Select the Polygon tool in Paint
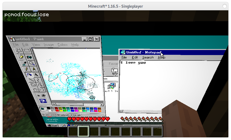The width and height of the screenshot is (231, 140). [x=40, y=85]
